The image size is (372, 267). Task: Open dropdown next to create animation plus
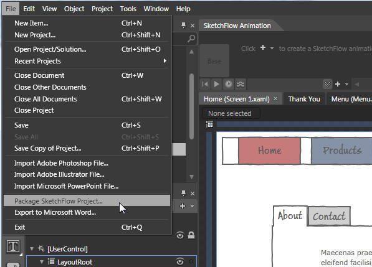point(272,48)
